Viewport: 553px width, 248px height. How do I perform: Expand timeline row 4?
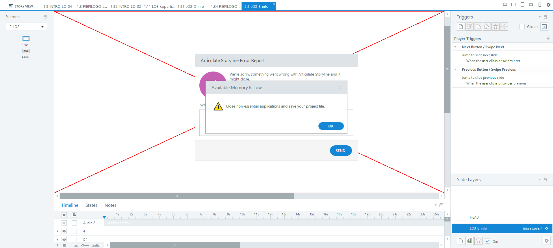tap(57, 231)
